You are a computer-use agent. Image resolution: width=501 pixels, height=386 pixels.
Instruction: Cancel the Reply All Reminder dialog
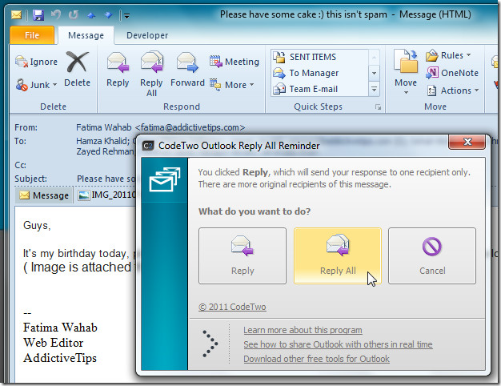432,255
